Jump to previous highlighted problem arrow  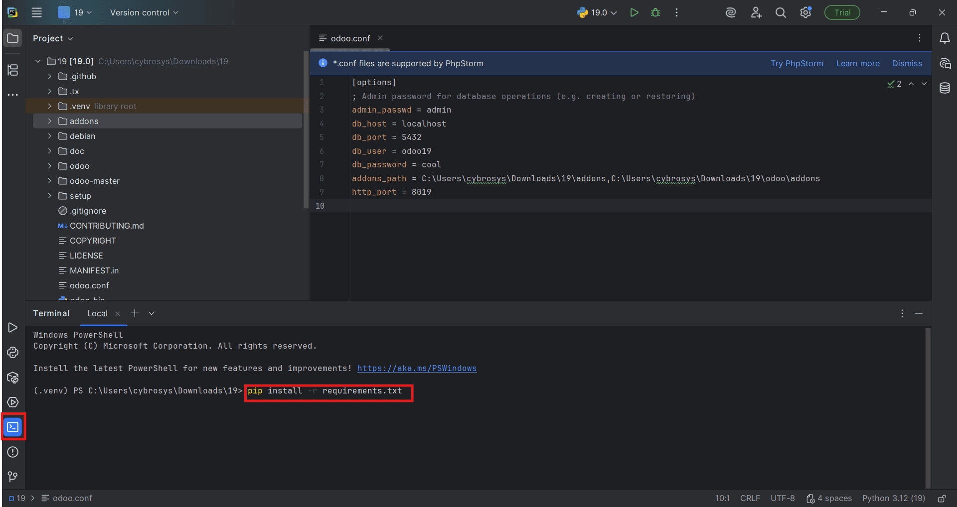911,84
